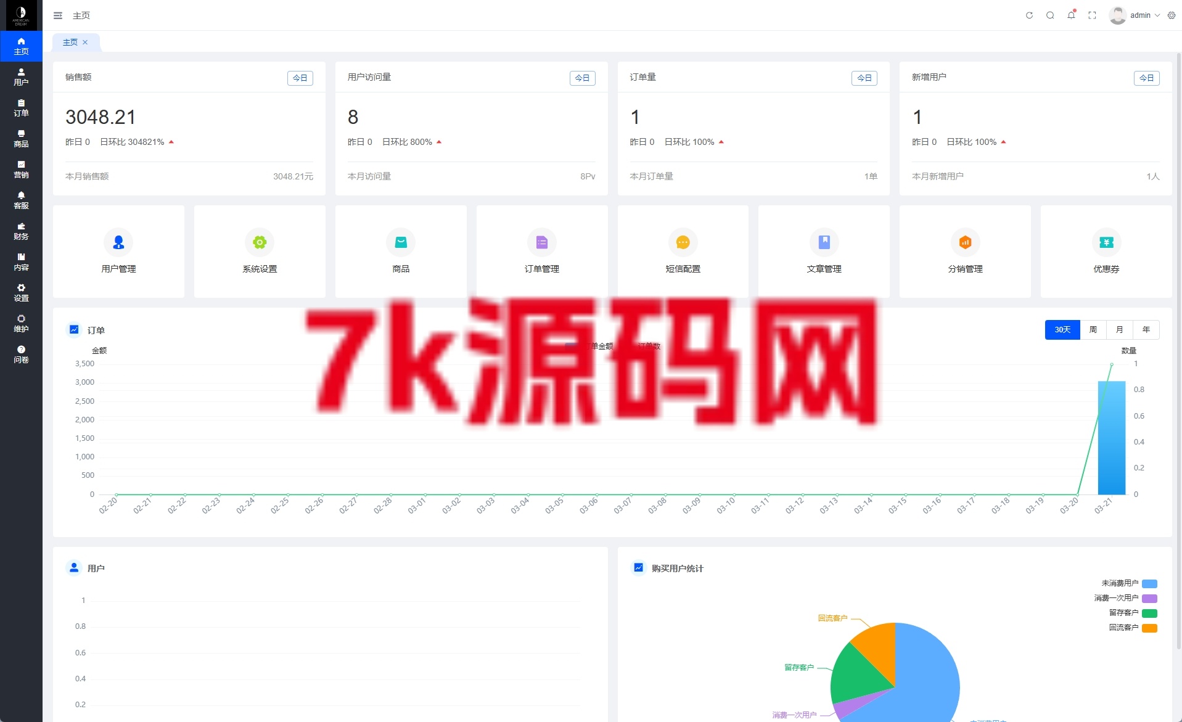The height and width of the screenshot is (722, 1182).
Task: Click the blue 03-21 order bar
Action: pos(1112,438)
